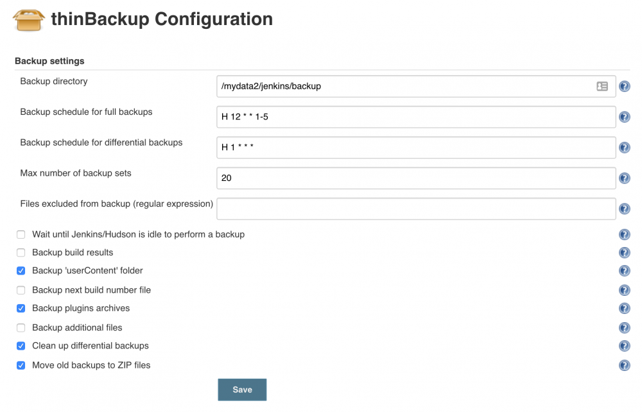Click the Max number of backup sets field
The width and height of the screenshot is (642, 412).
[x=385, y=178]
